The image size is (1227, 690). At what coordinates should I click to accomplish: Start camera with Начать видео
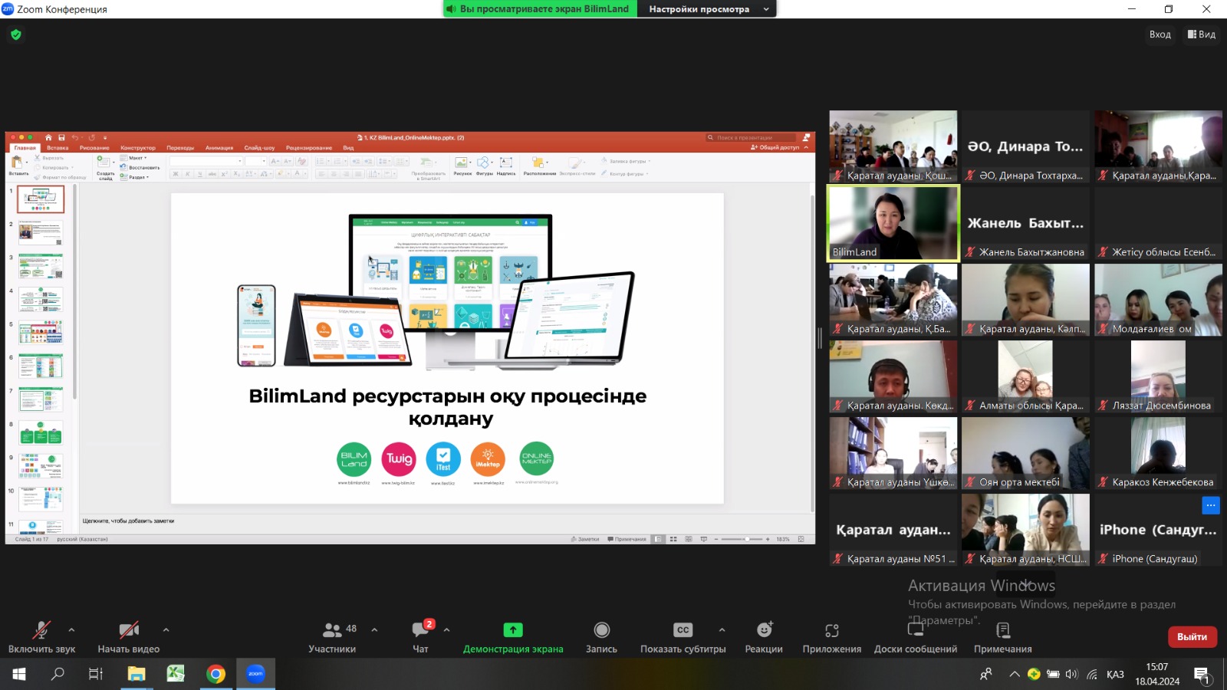coord(128,637)
